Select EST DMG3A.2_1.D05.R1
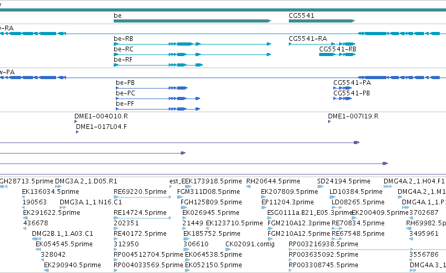446x273 pixels. pyautogui.click(x=86, y=181)
